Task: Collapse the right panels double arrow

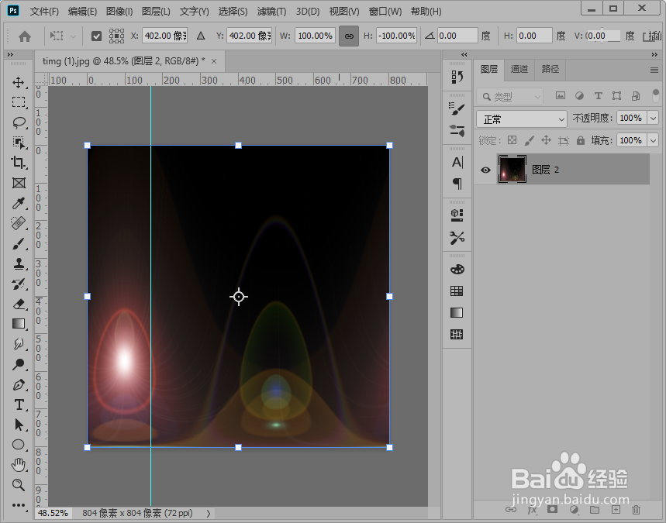Action: [x=654, y=54]
